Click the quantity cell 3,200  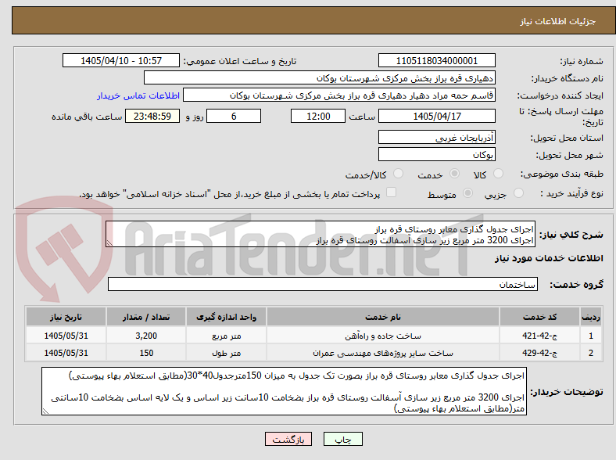tap(146, 336)
